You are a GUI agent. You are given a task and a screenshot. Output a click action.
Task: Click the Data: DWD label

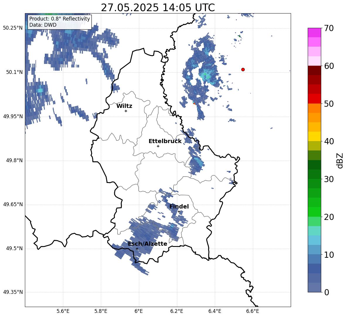coord(43,25)
